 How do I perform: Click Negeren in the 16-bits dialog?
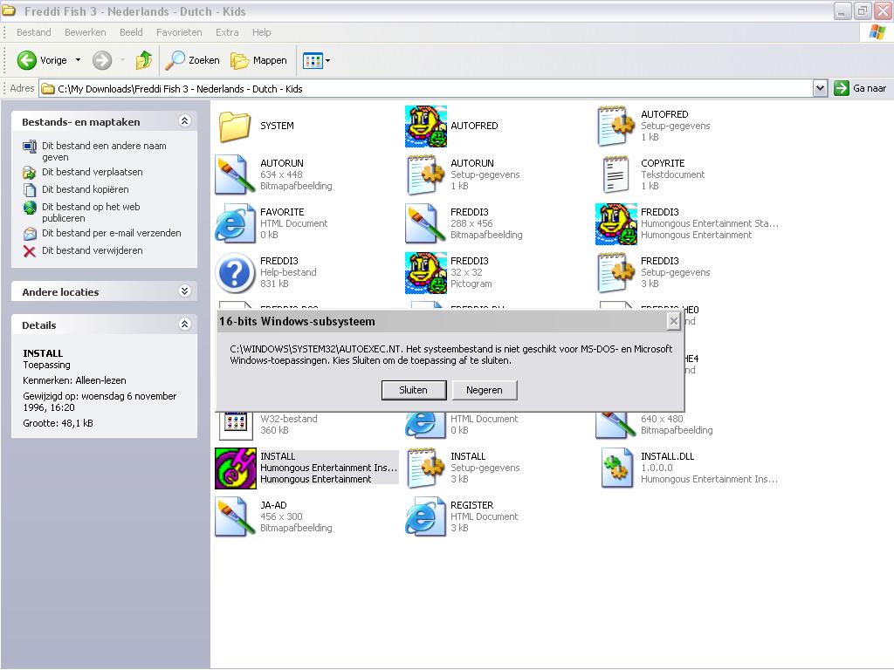(484, 390)
